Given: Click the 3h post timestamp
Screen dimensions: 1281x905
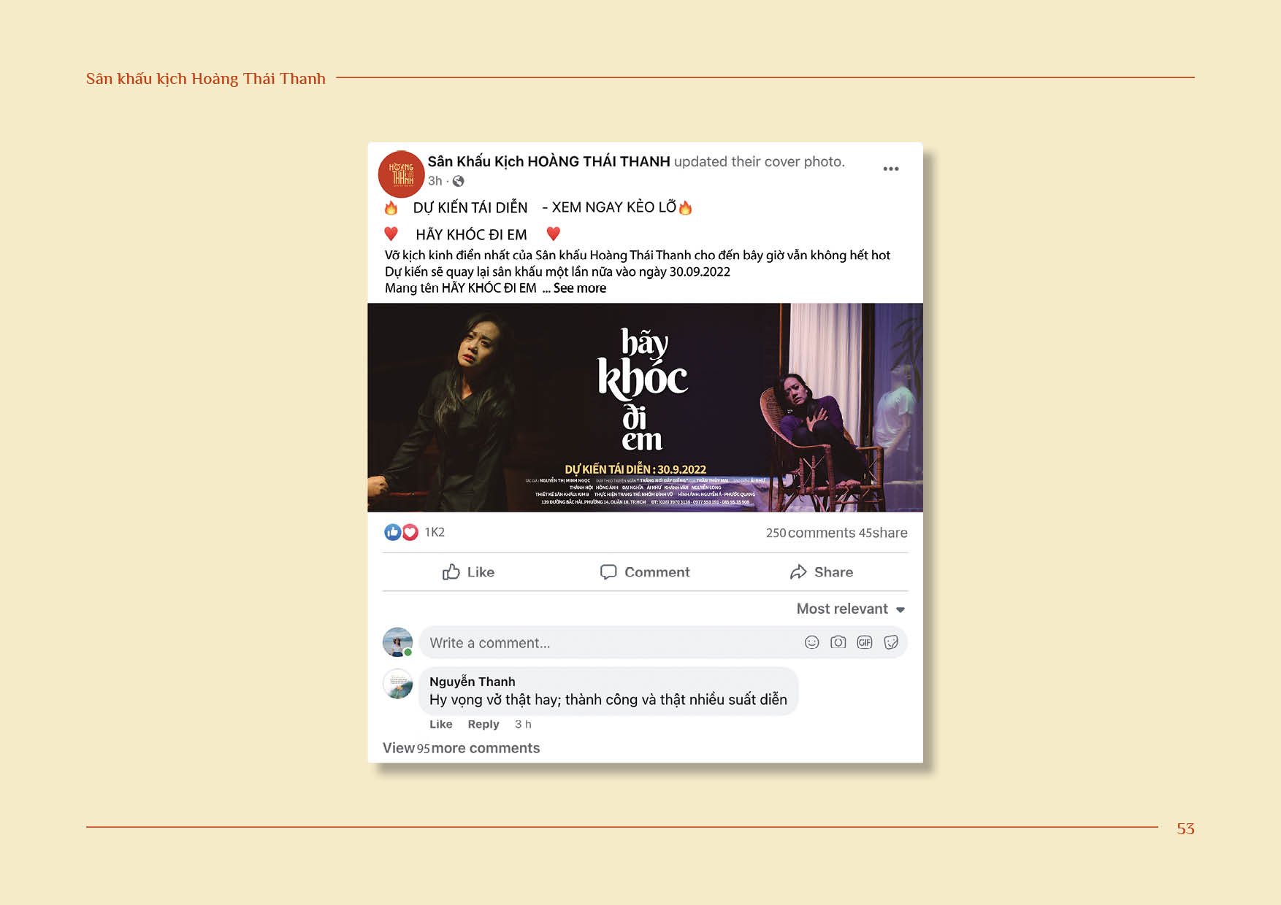Looking at the screenshot, I should [x=435, y=181].
